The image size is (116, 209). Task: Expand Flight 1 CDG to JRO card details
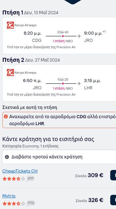coord(59,36)
